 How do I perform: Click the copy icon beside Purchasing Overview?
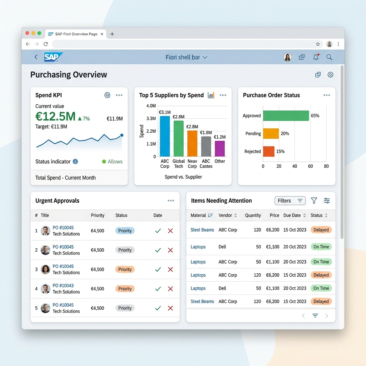coord(318,75)
